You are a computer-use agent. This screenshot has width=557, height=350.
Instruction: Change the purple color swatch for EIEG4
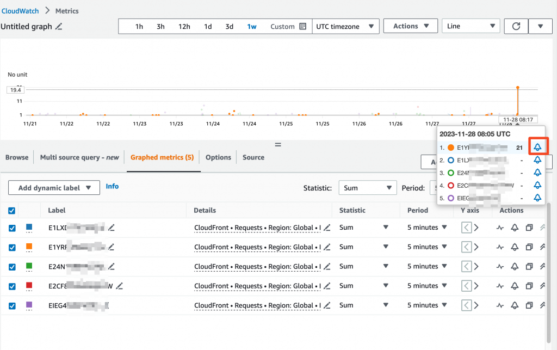click(x=29, y=304)
